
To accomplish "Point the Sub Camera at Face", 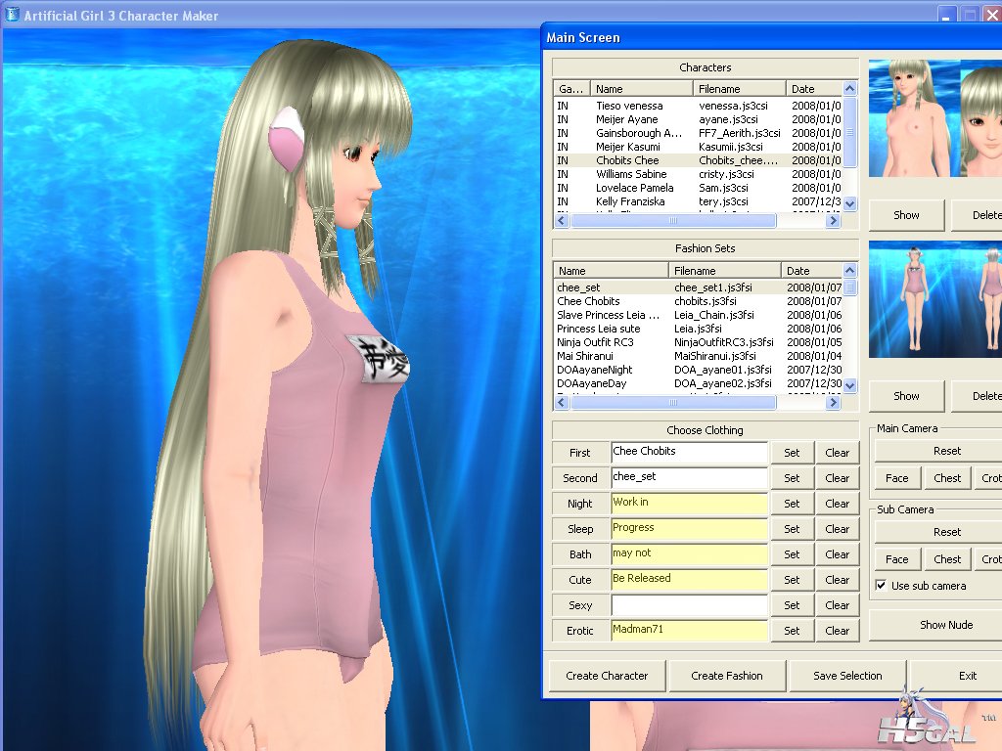I will coord(896,558).
